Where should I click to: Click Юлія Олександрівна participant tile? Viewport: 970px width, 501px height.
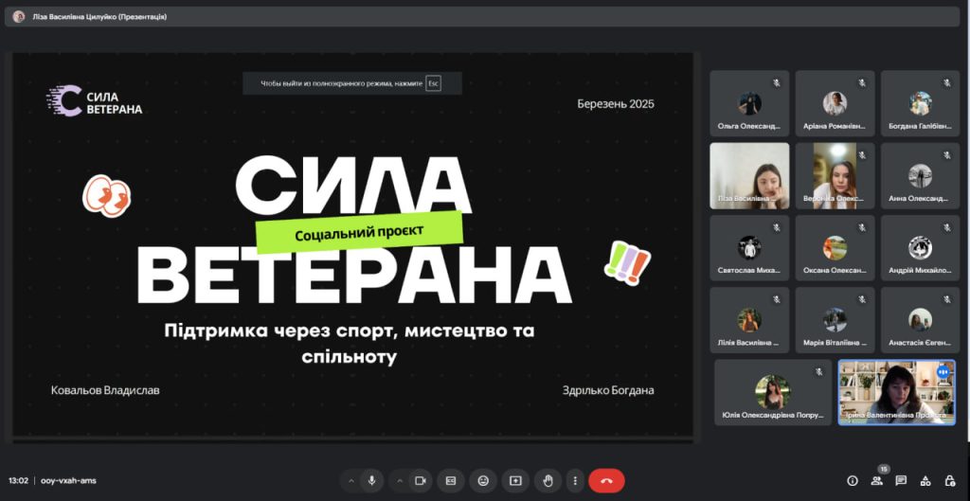click(773, 391)
